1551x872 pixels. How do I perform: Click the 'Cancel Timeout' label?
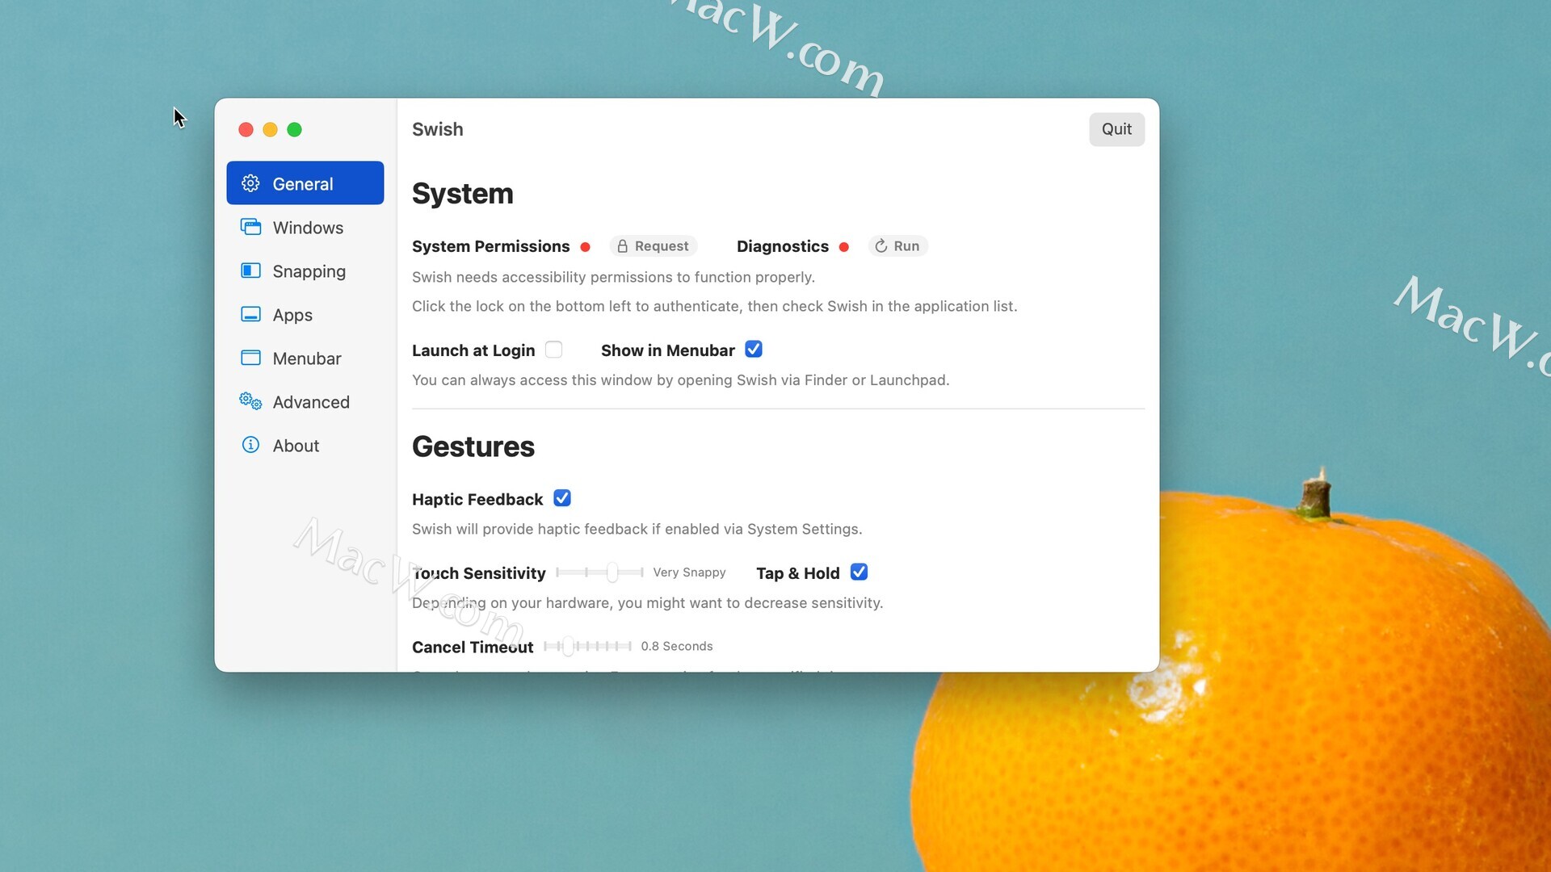pyautogui.click(x=473, y=647)
